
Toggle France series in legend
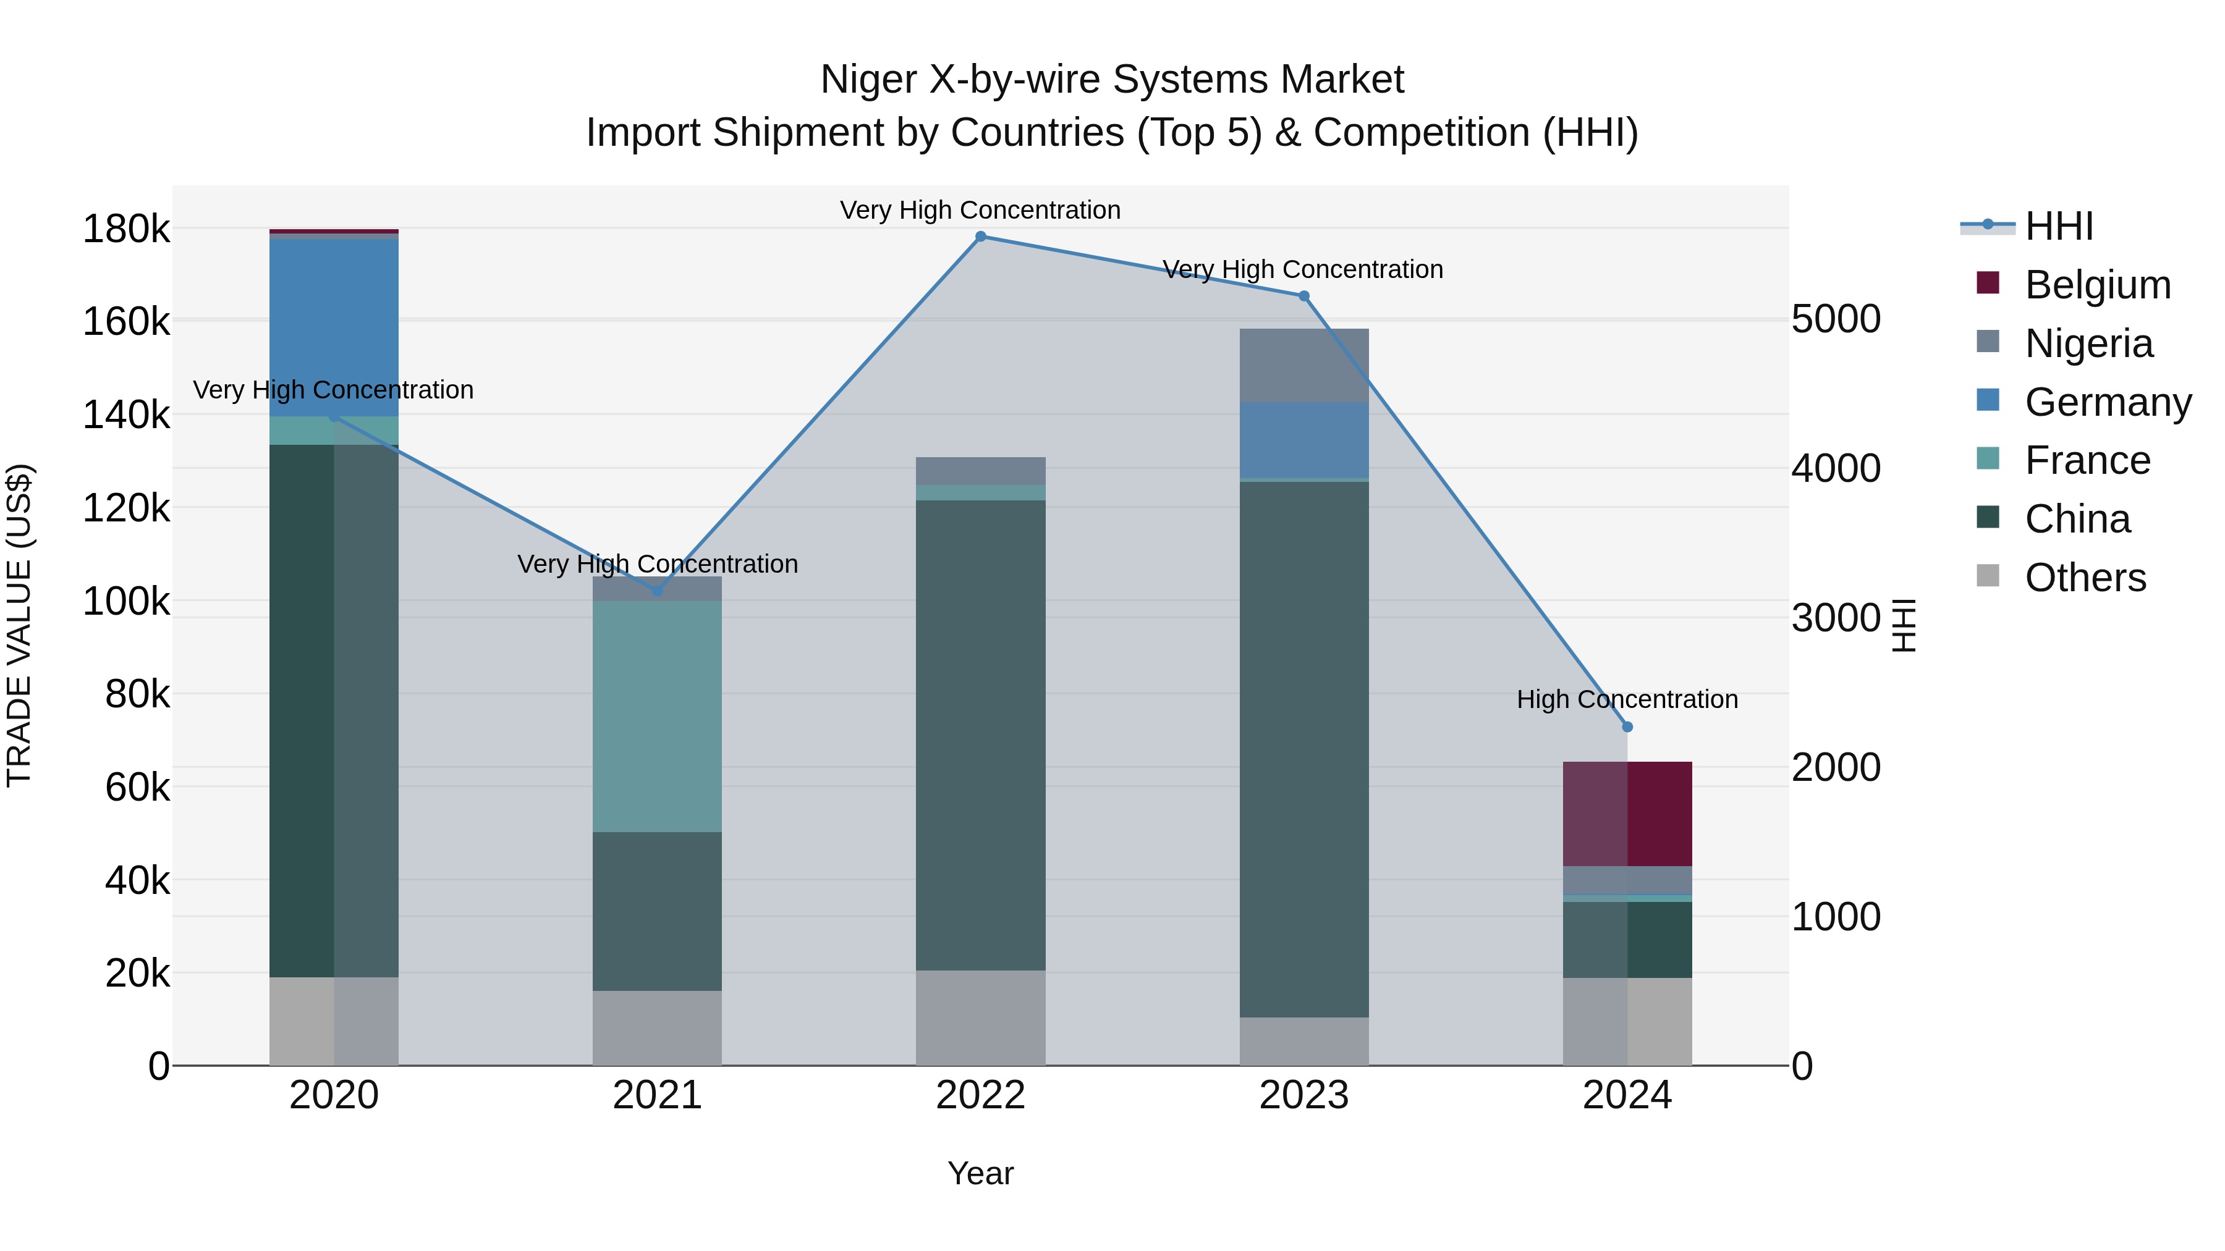tap(2064, 460)
